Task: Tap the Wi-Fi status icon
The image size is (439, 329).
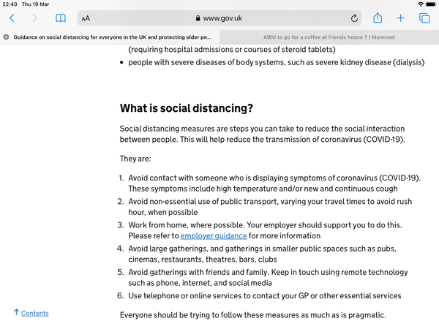Action: pos(422,4)
